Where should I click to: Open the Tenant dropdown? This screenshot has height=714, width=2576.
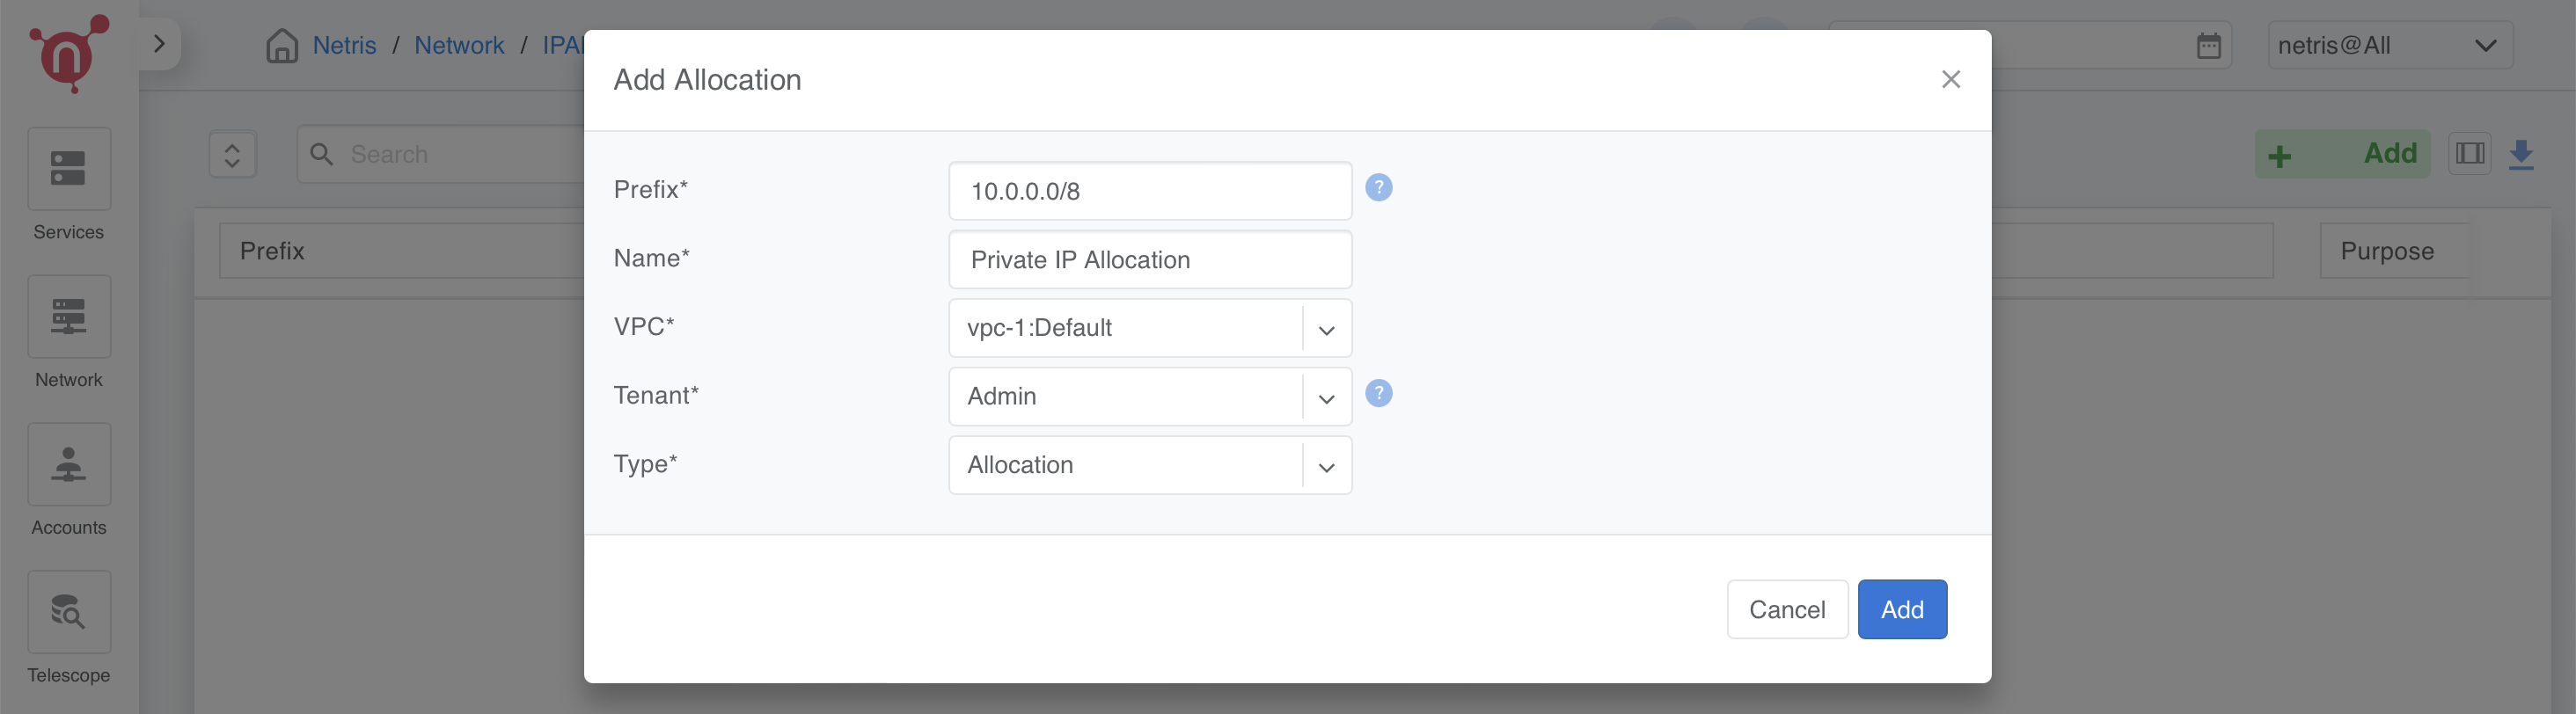(1326, 396)
